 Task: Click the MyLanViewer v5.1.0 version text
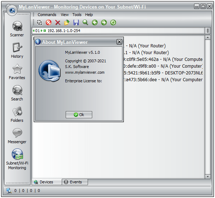coord(82,52)
